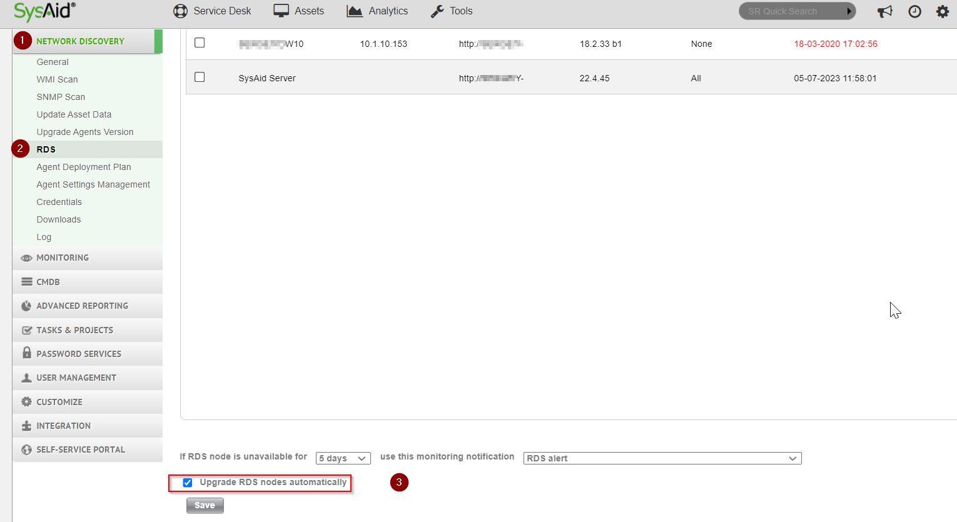Click the Self-Service Portal globe icon
The width and height of the screenshot is (957, 522).
click(x=26, y=449)
